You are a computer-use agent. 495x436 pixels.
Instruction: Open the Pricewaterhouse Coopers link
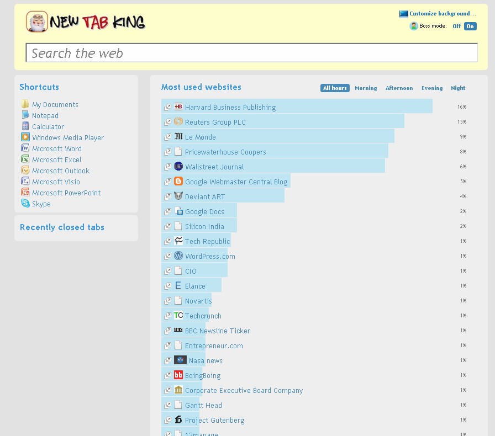tap(225, 152)
